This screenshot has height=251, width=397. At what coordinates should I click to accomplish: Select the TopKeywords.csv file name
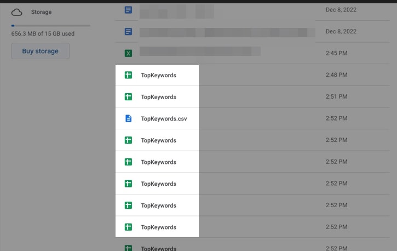pyautogui.click(x=164, y=118)
